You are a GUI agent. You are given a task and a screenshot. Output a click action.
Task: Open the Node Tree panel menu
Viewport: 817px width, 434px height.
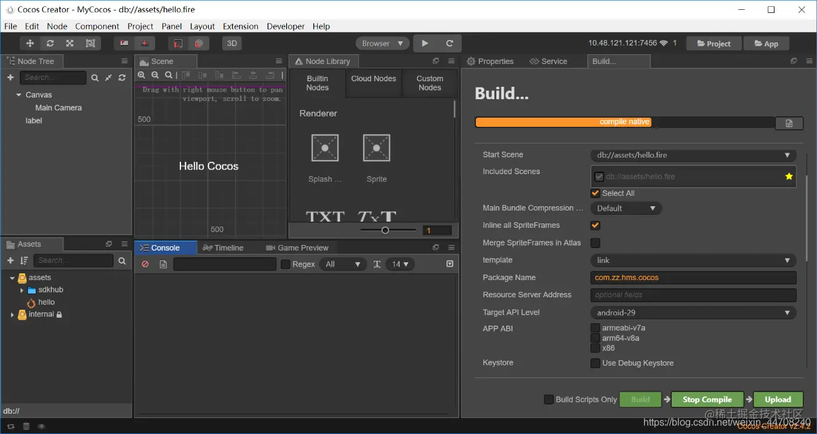point(124,61)
